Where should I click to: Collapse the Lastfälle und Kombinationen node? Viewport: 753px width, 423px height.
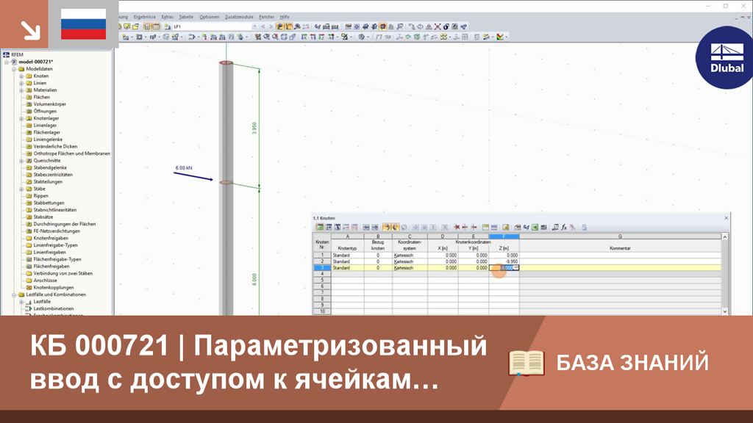pyautogui.click(x=14, y=295)
